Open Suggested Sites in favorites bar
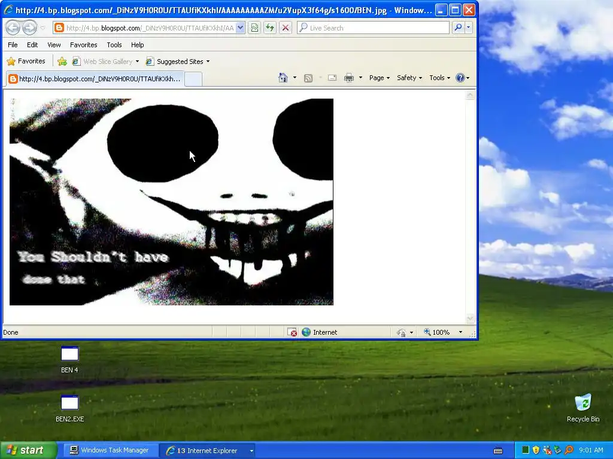The image size is (613, 459). [175, 62]
